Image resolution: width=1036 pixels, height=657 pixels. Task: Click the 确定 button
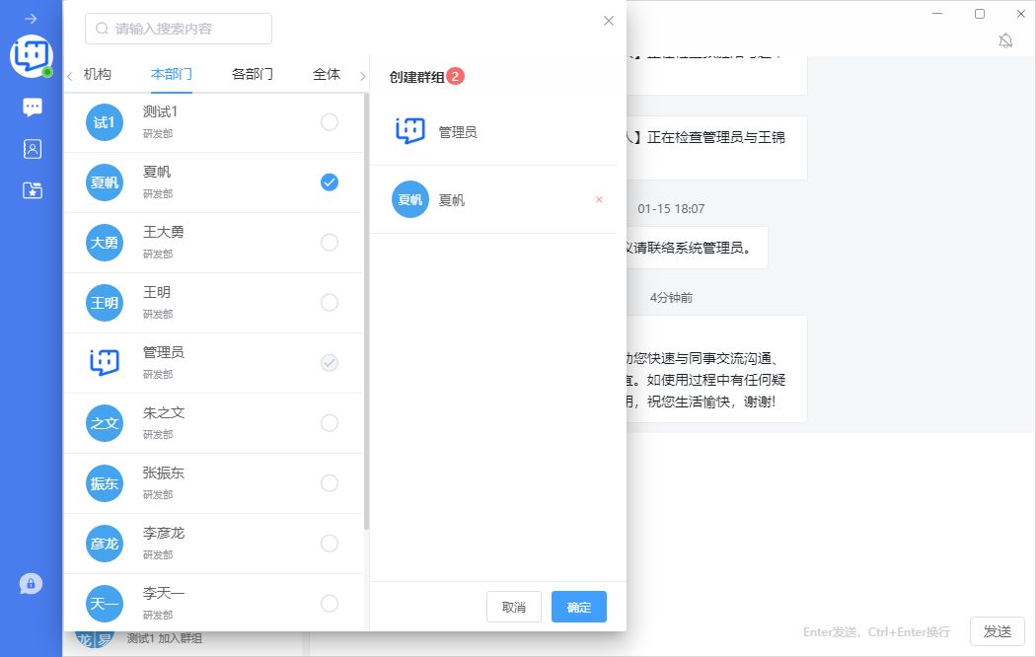pos(579,607)
